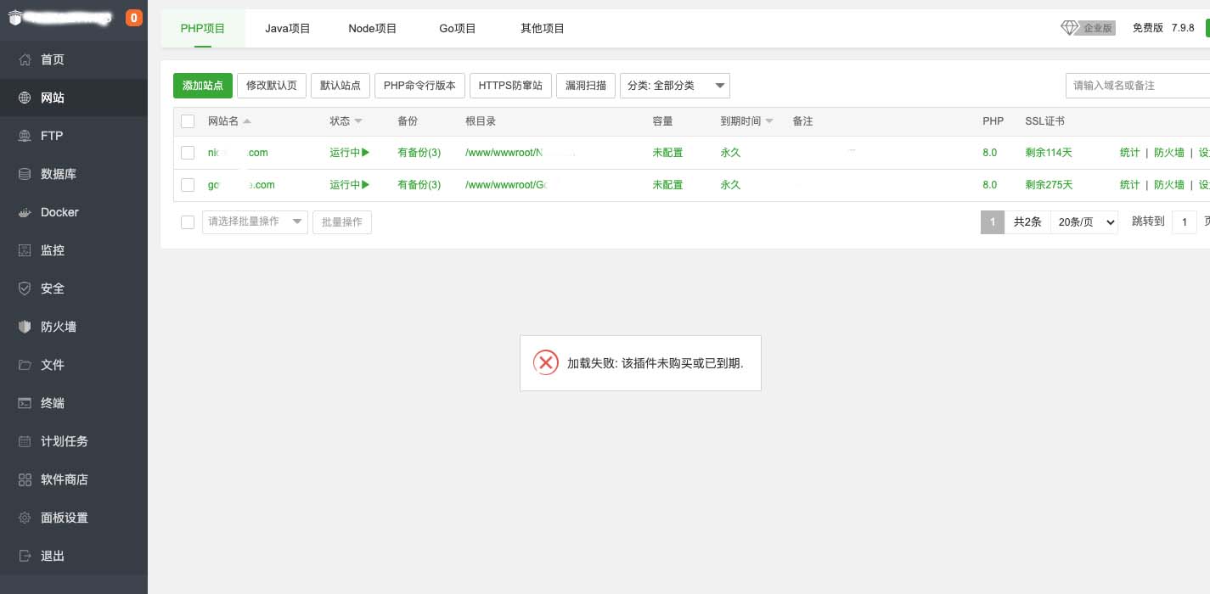This screenshot has width=1210, height=594.
Task: Click the green 添加站点 button
Action: [203, 86]
